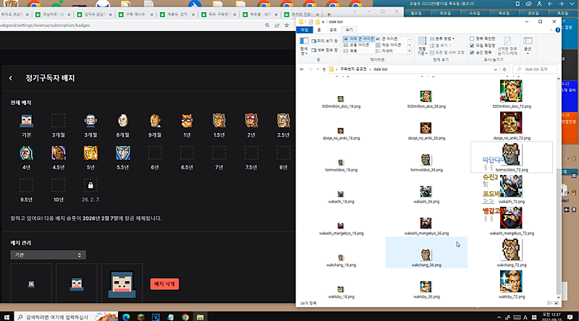Viewport: 579px width, 321px height.
Task: Choose 보통 아이콘 layout
Action: click(356, 45)
